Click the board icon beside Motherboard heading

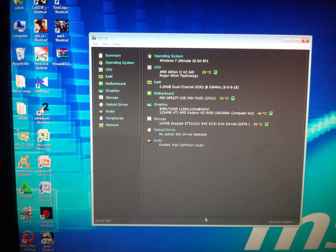[x=149, y=94]
